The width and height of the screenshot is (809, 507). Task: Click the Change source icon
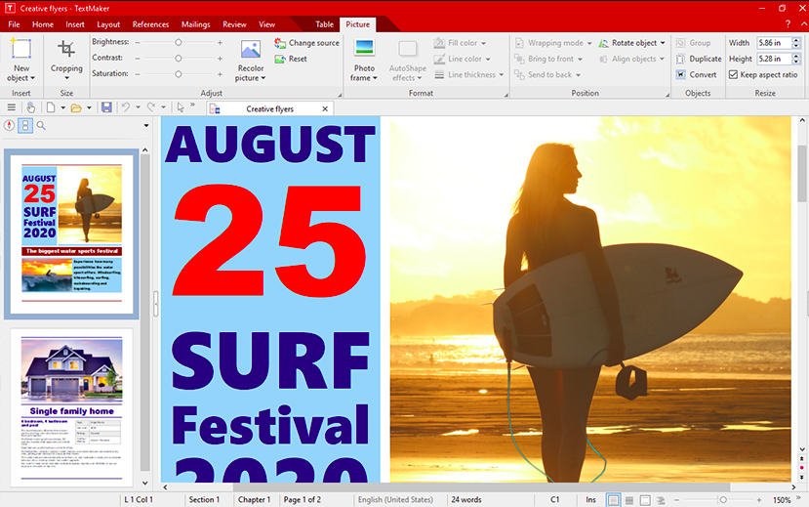[x=280, y=43]
